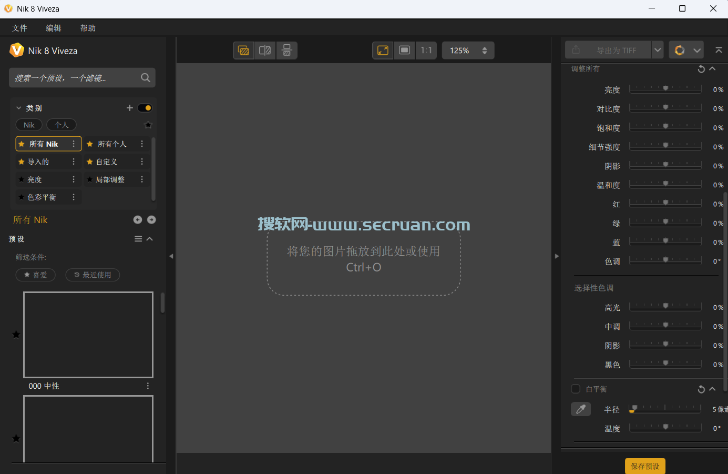
Task: Open the 125% zoom dropdown
Action: [468, 51]
